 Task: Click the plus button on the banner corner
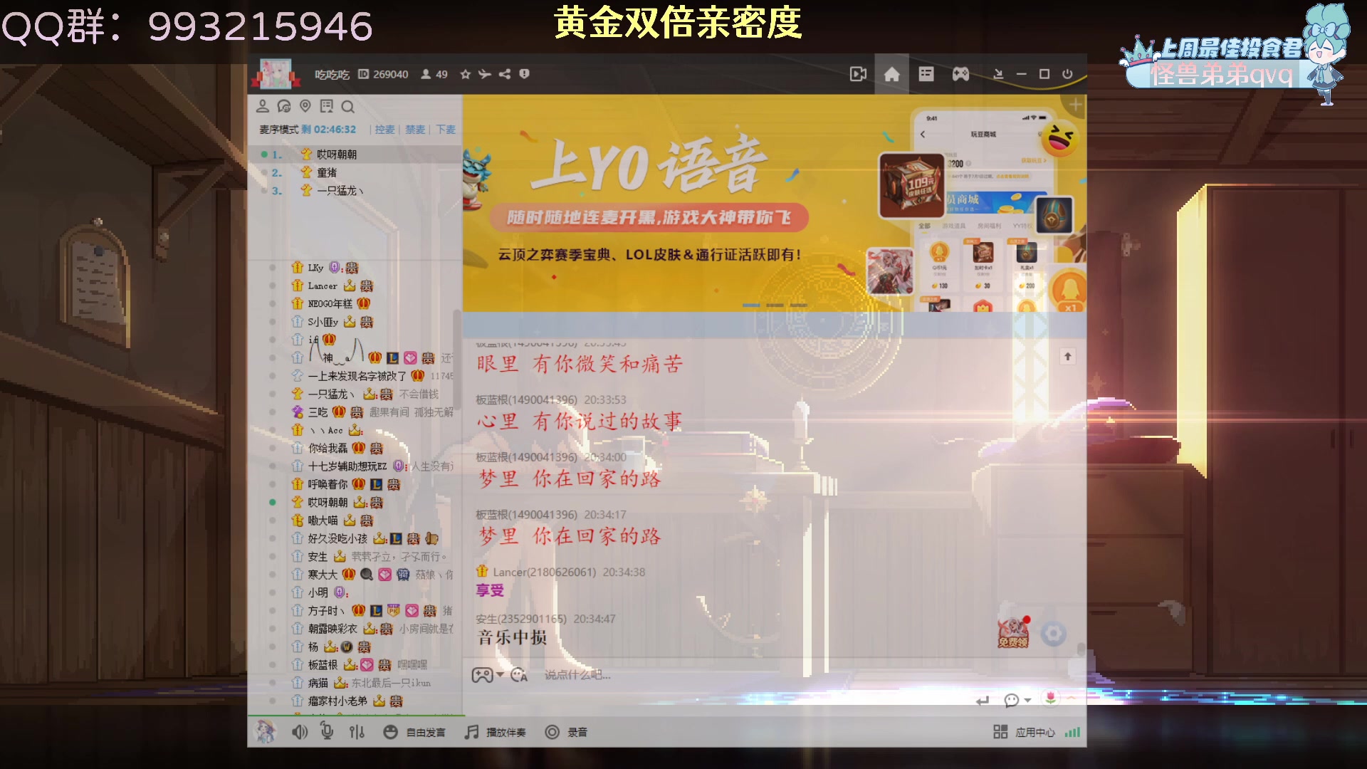[1075, 105]
